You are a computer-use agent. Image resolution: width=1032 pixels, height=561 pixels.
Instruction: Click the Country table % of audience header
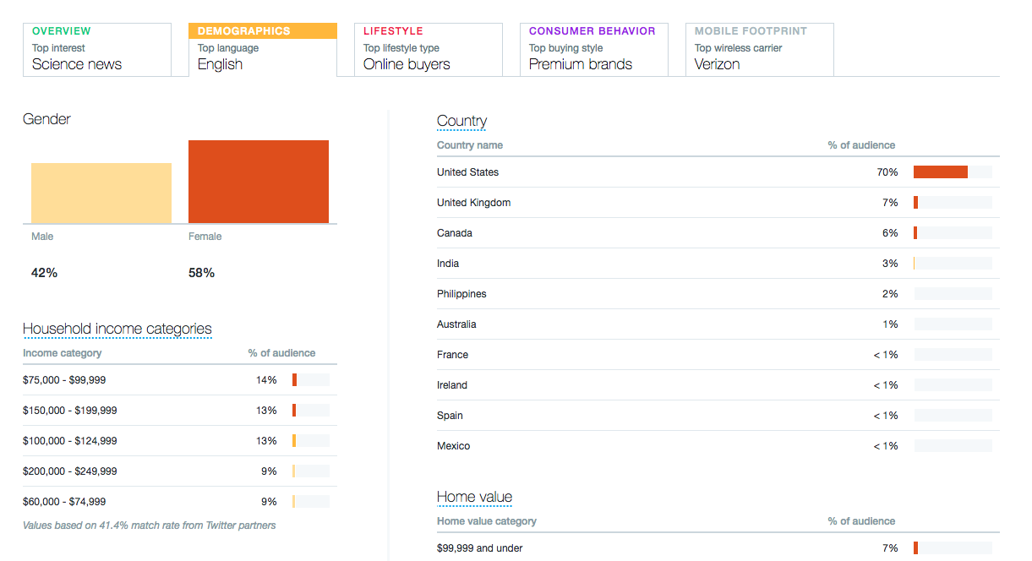[861, 145]
